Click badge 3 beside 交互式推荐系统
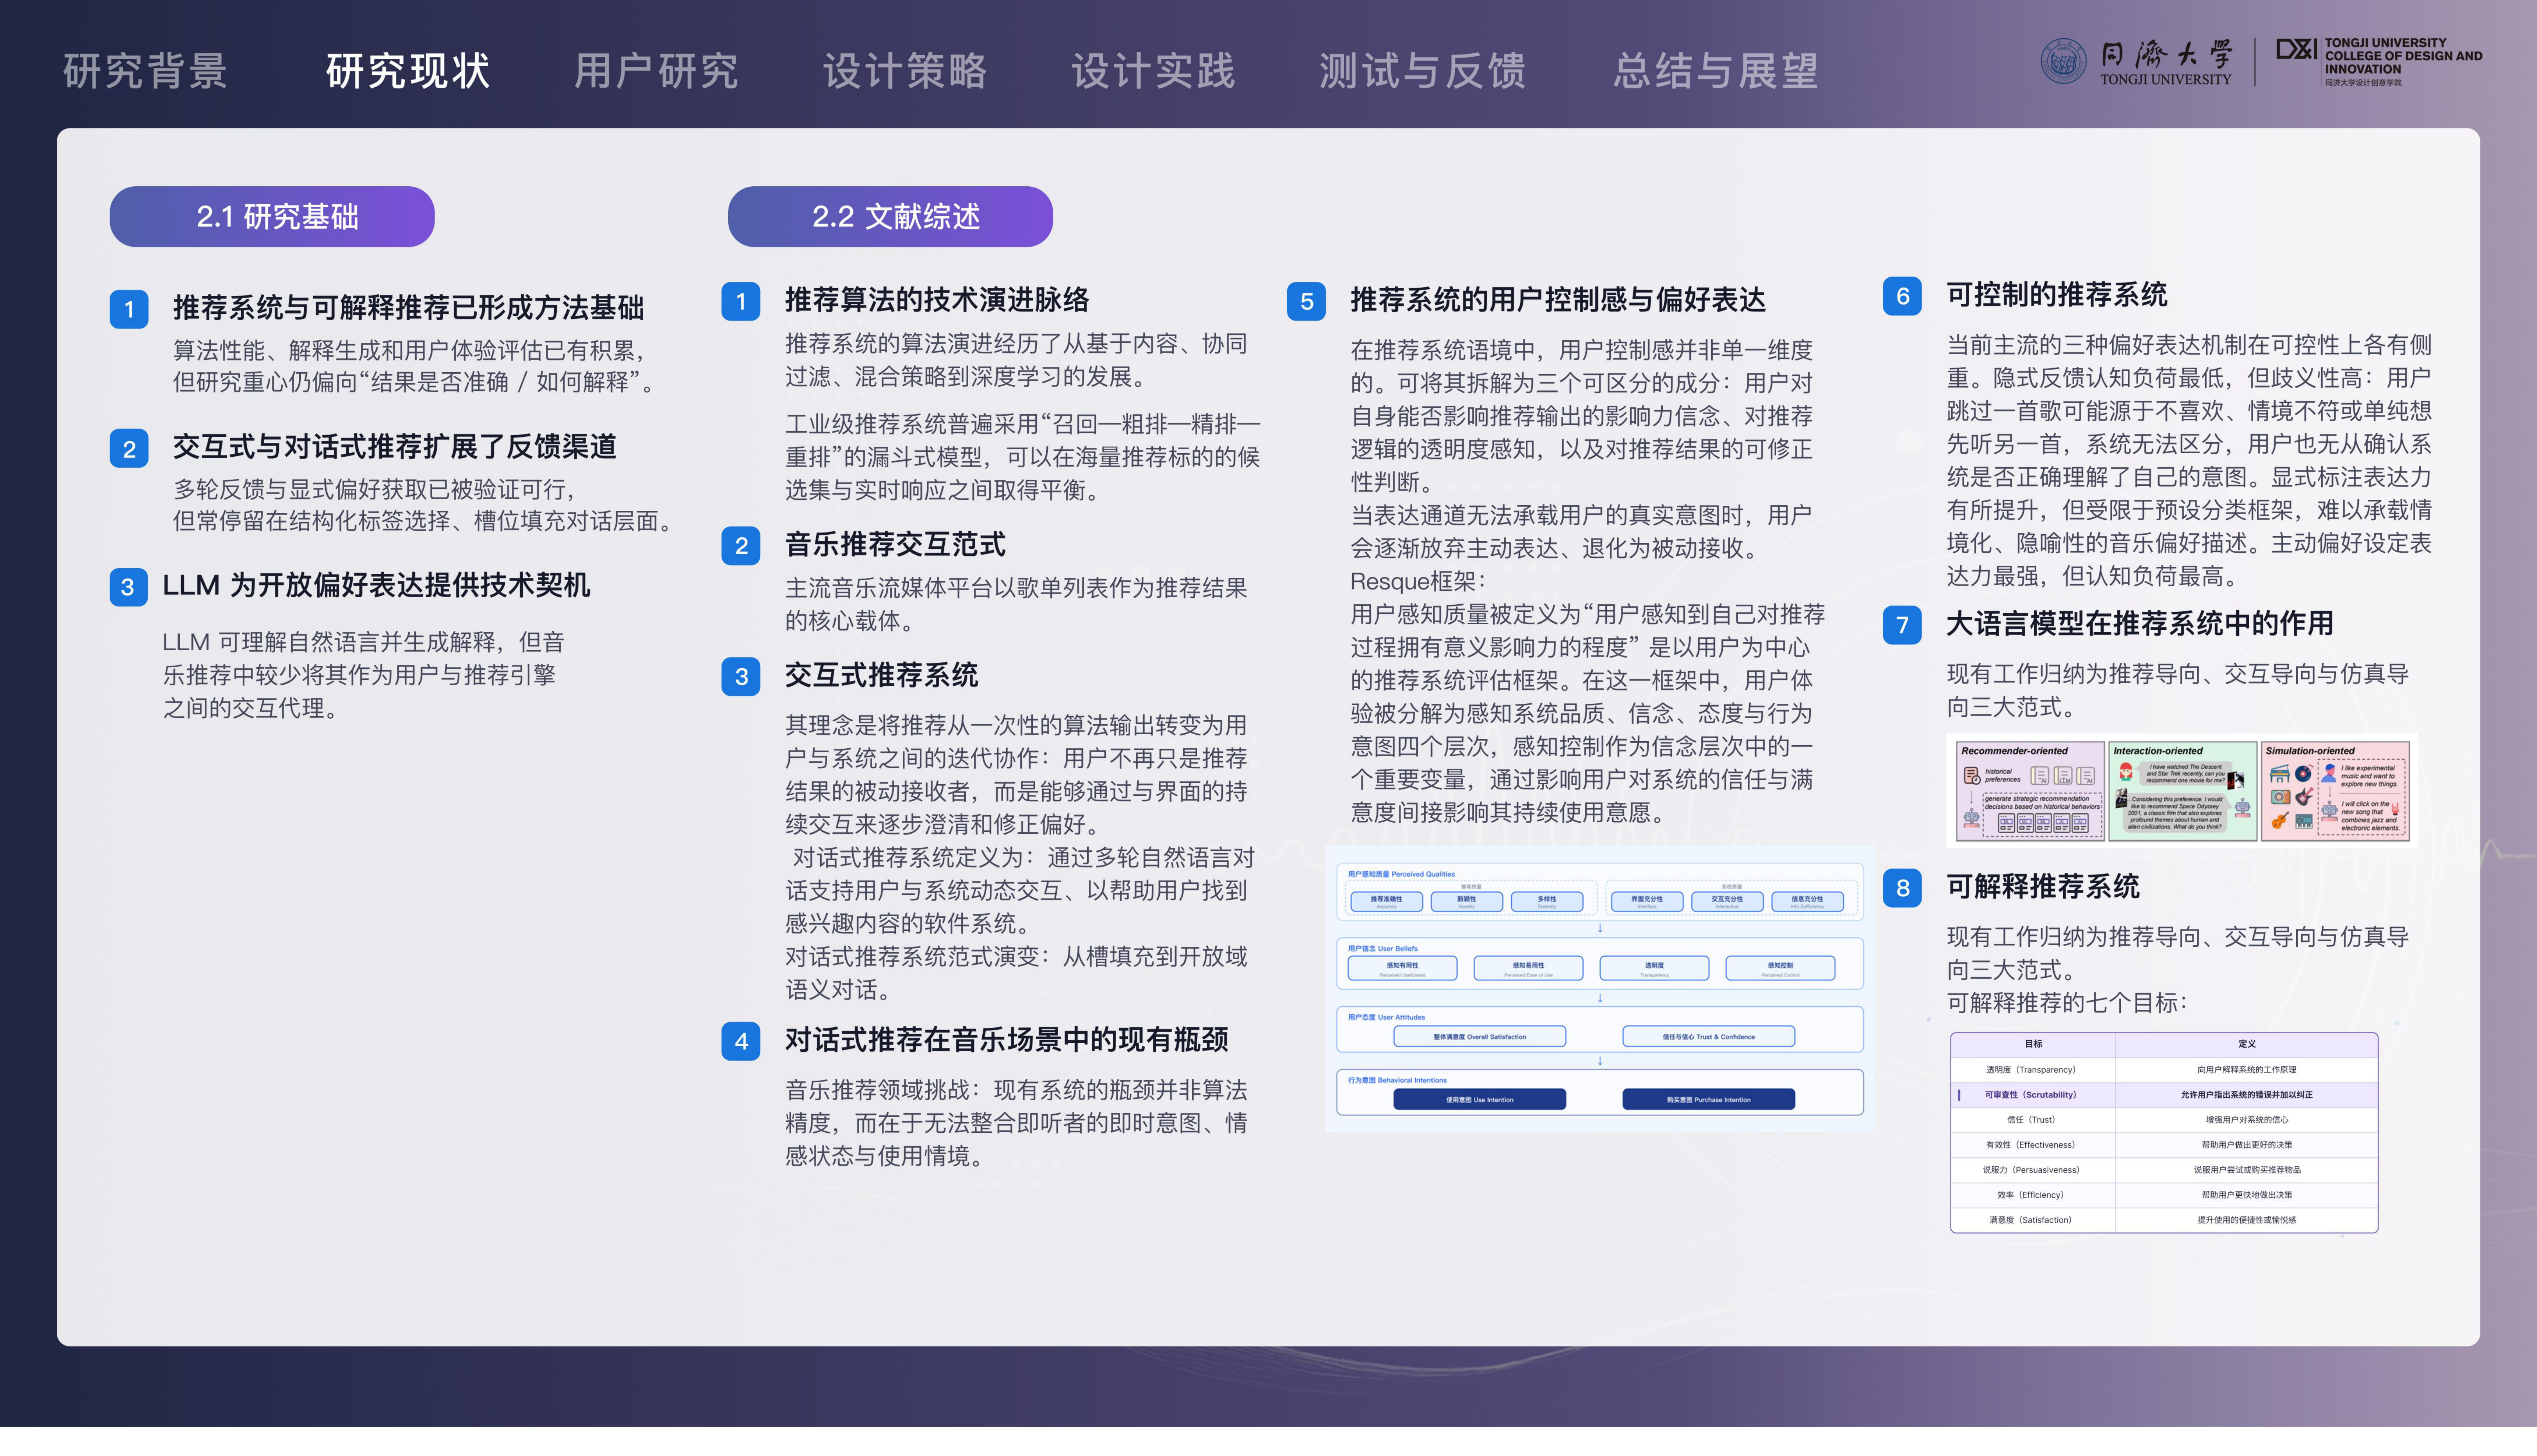The image size is (2537, 1456). point(741,676)
